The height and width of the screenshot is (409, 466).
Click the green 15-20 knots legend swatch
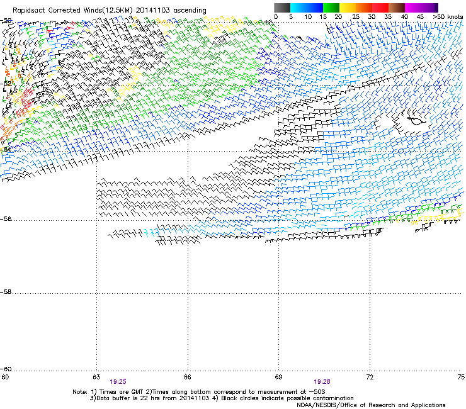click(331, 8)
